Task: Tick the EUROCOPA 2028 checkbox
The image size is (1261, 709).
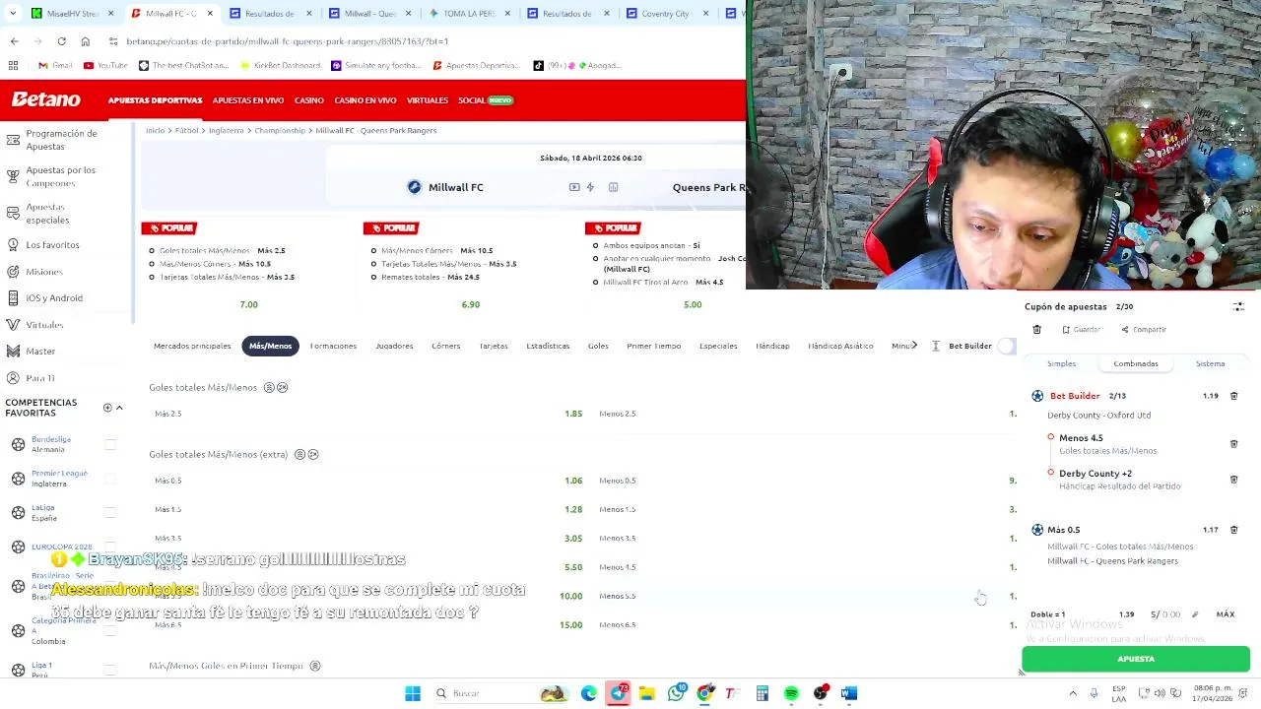Action: 110,548
